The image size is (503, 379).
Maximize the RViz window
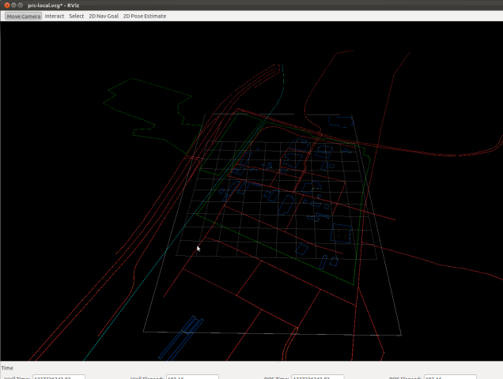click(21, 5)
